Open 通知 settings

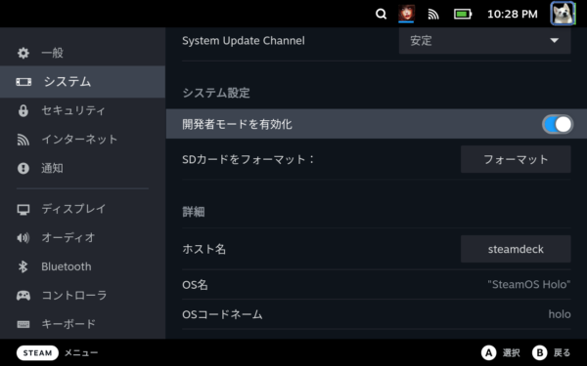(82, 169)
